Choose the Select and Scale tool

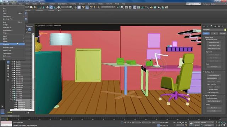55,7
